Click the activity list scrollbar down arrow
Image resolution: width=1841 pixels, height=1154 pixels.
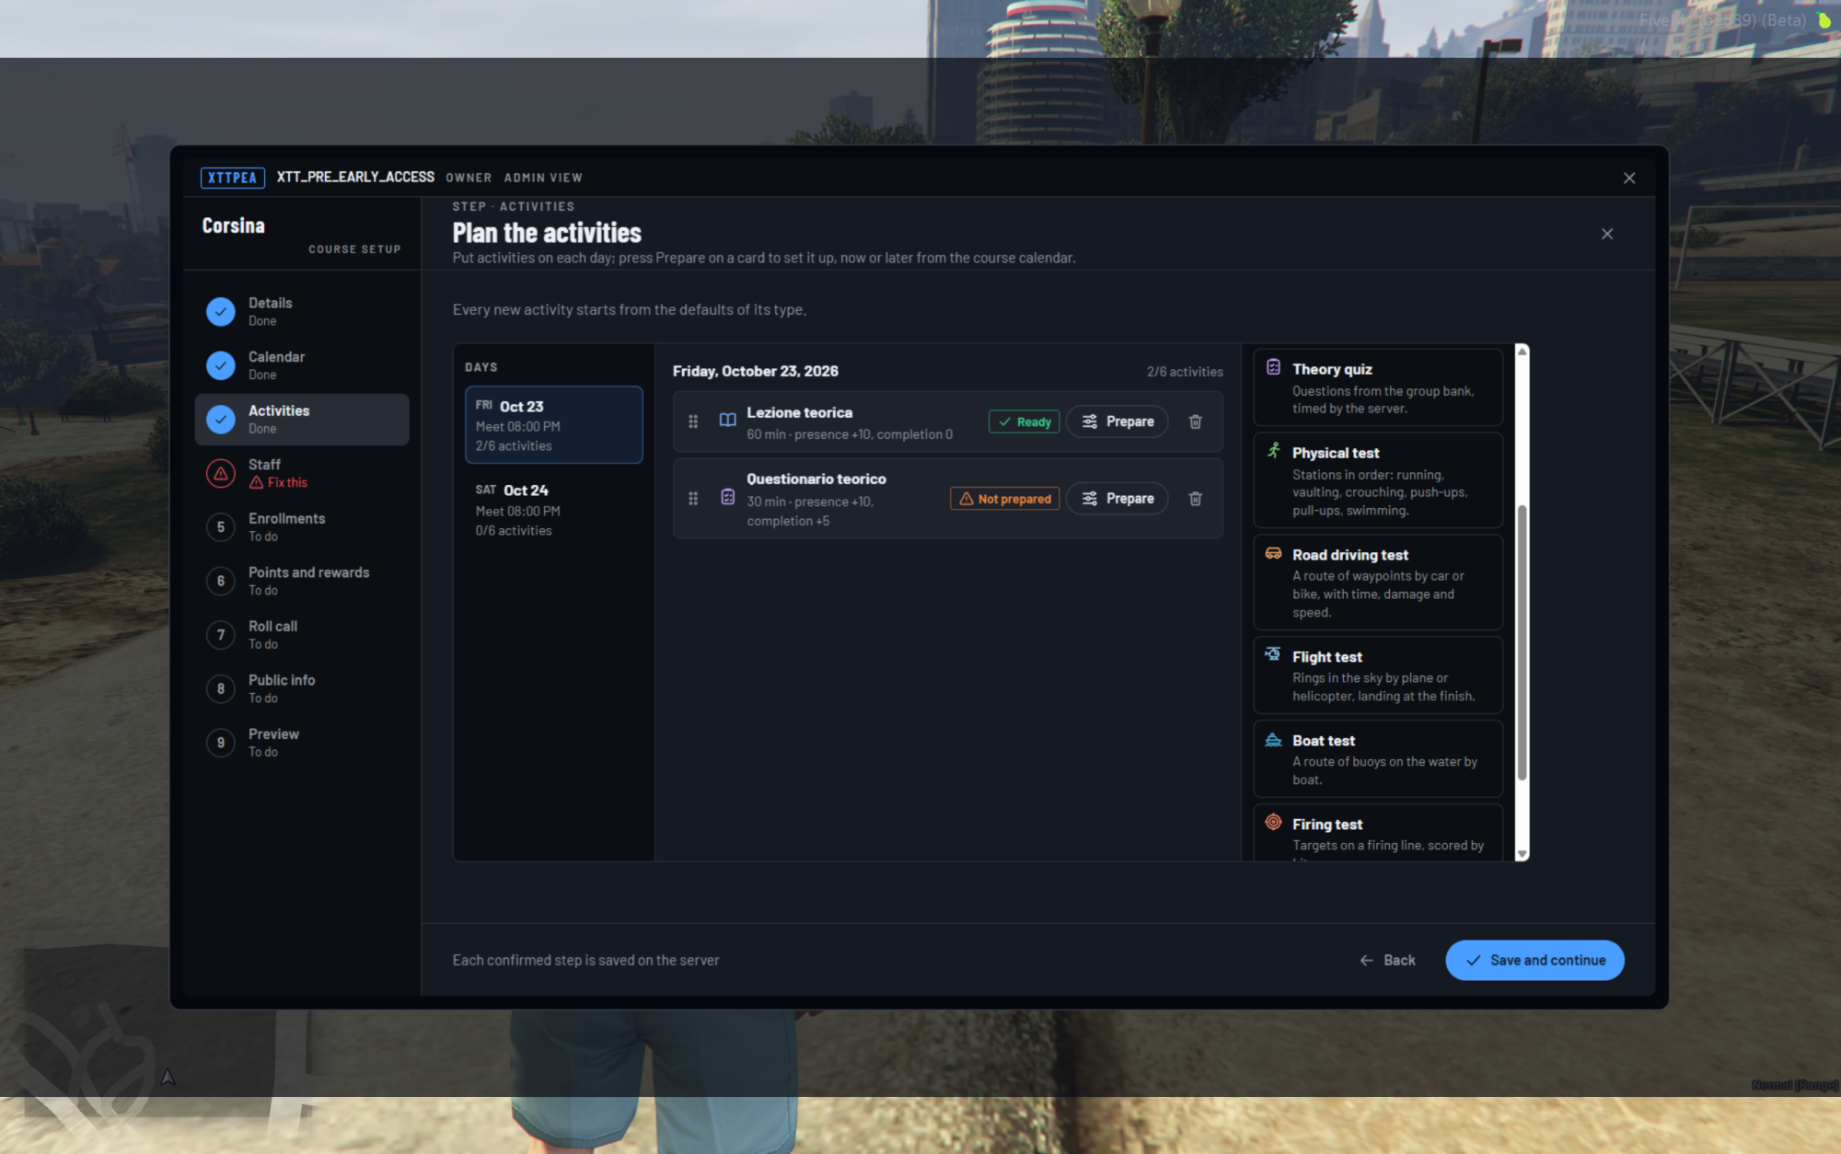(1523, 854)
